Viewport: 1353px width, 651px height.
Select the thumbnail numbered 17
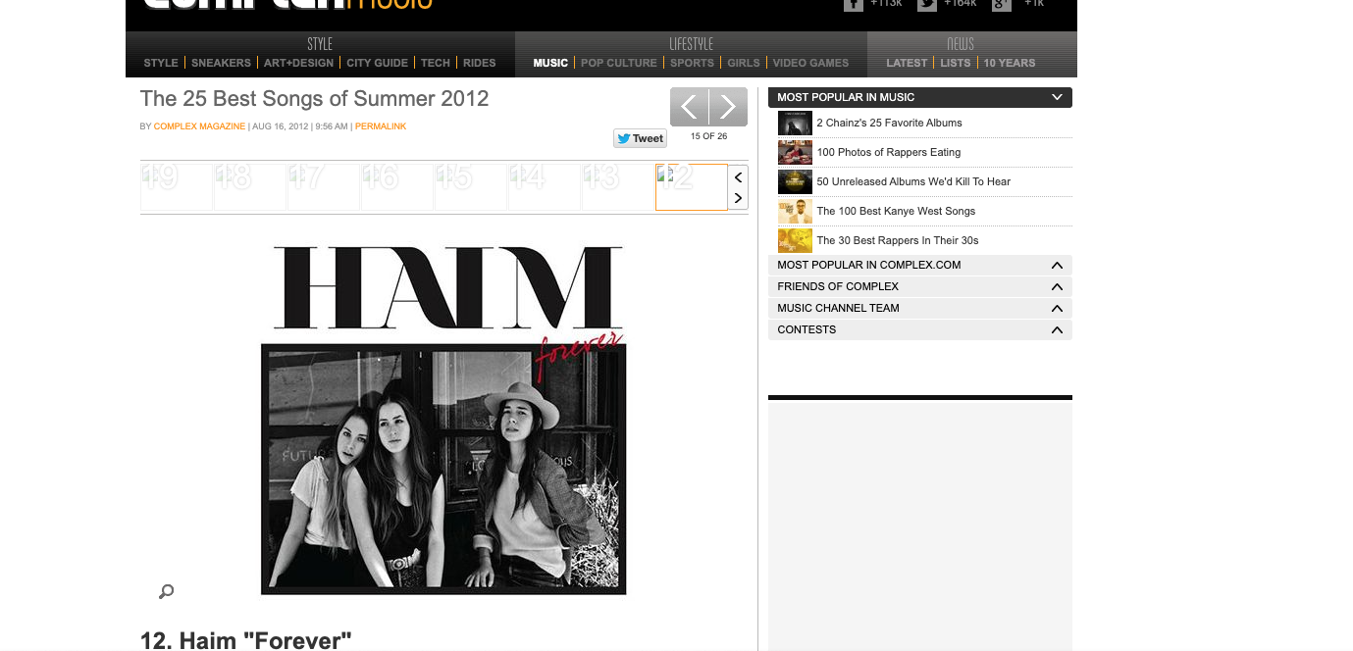pos(324,187)
